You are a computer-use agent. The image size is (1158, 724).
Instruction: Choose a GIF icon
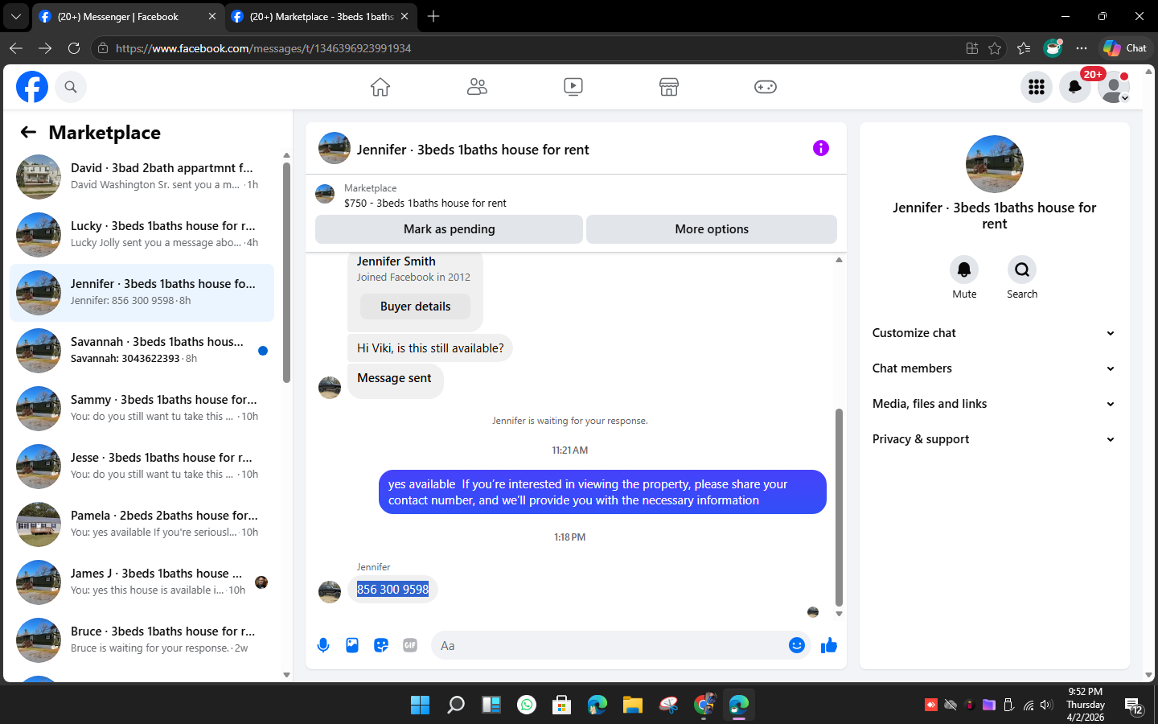tap(410, 645)
